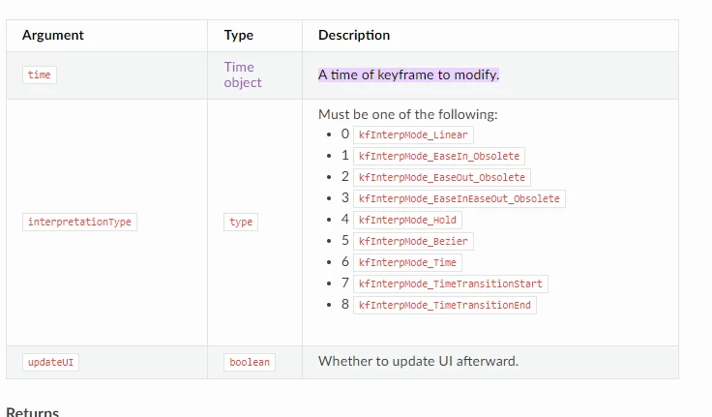
Task: Click the kfInterpMode_EaseOut_Obsolete code label
Action: [x=442, y=177]
